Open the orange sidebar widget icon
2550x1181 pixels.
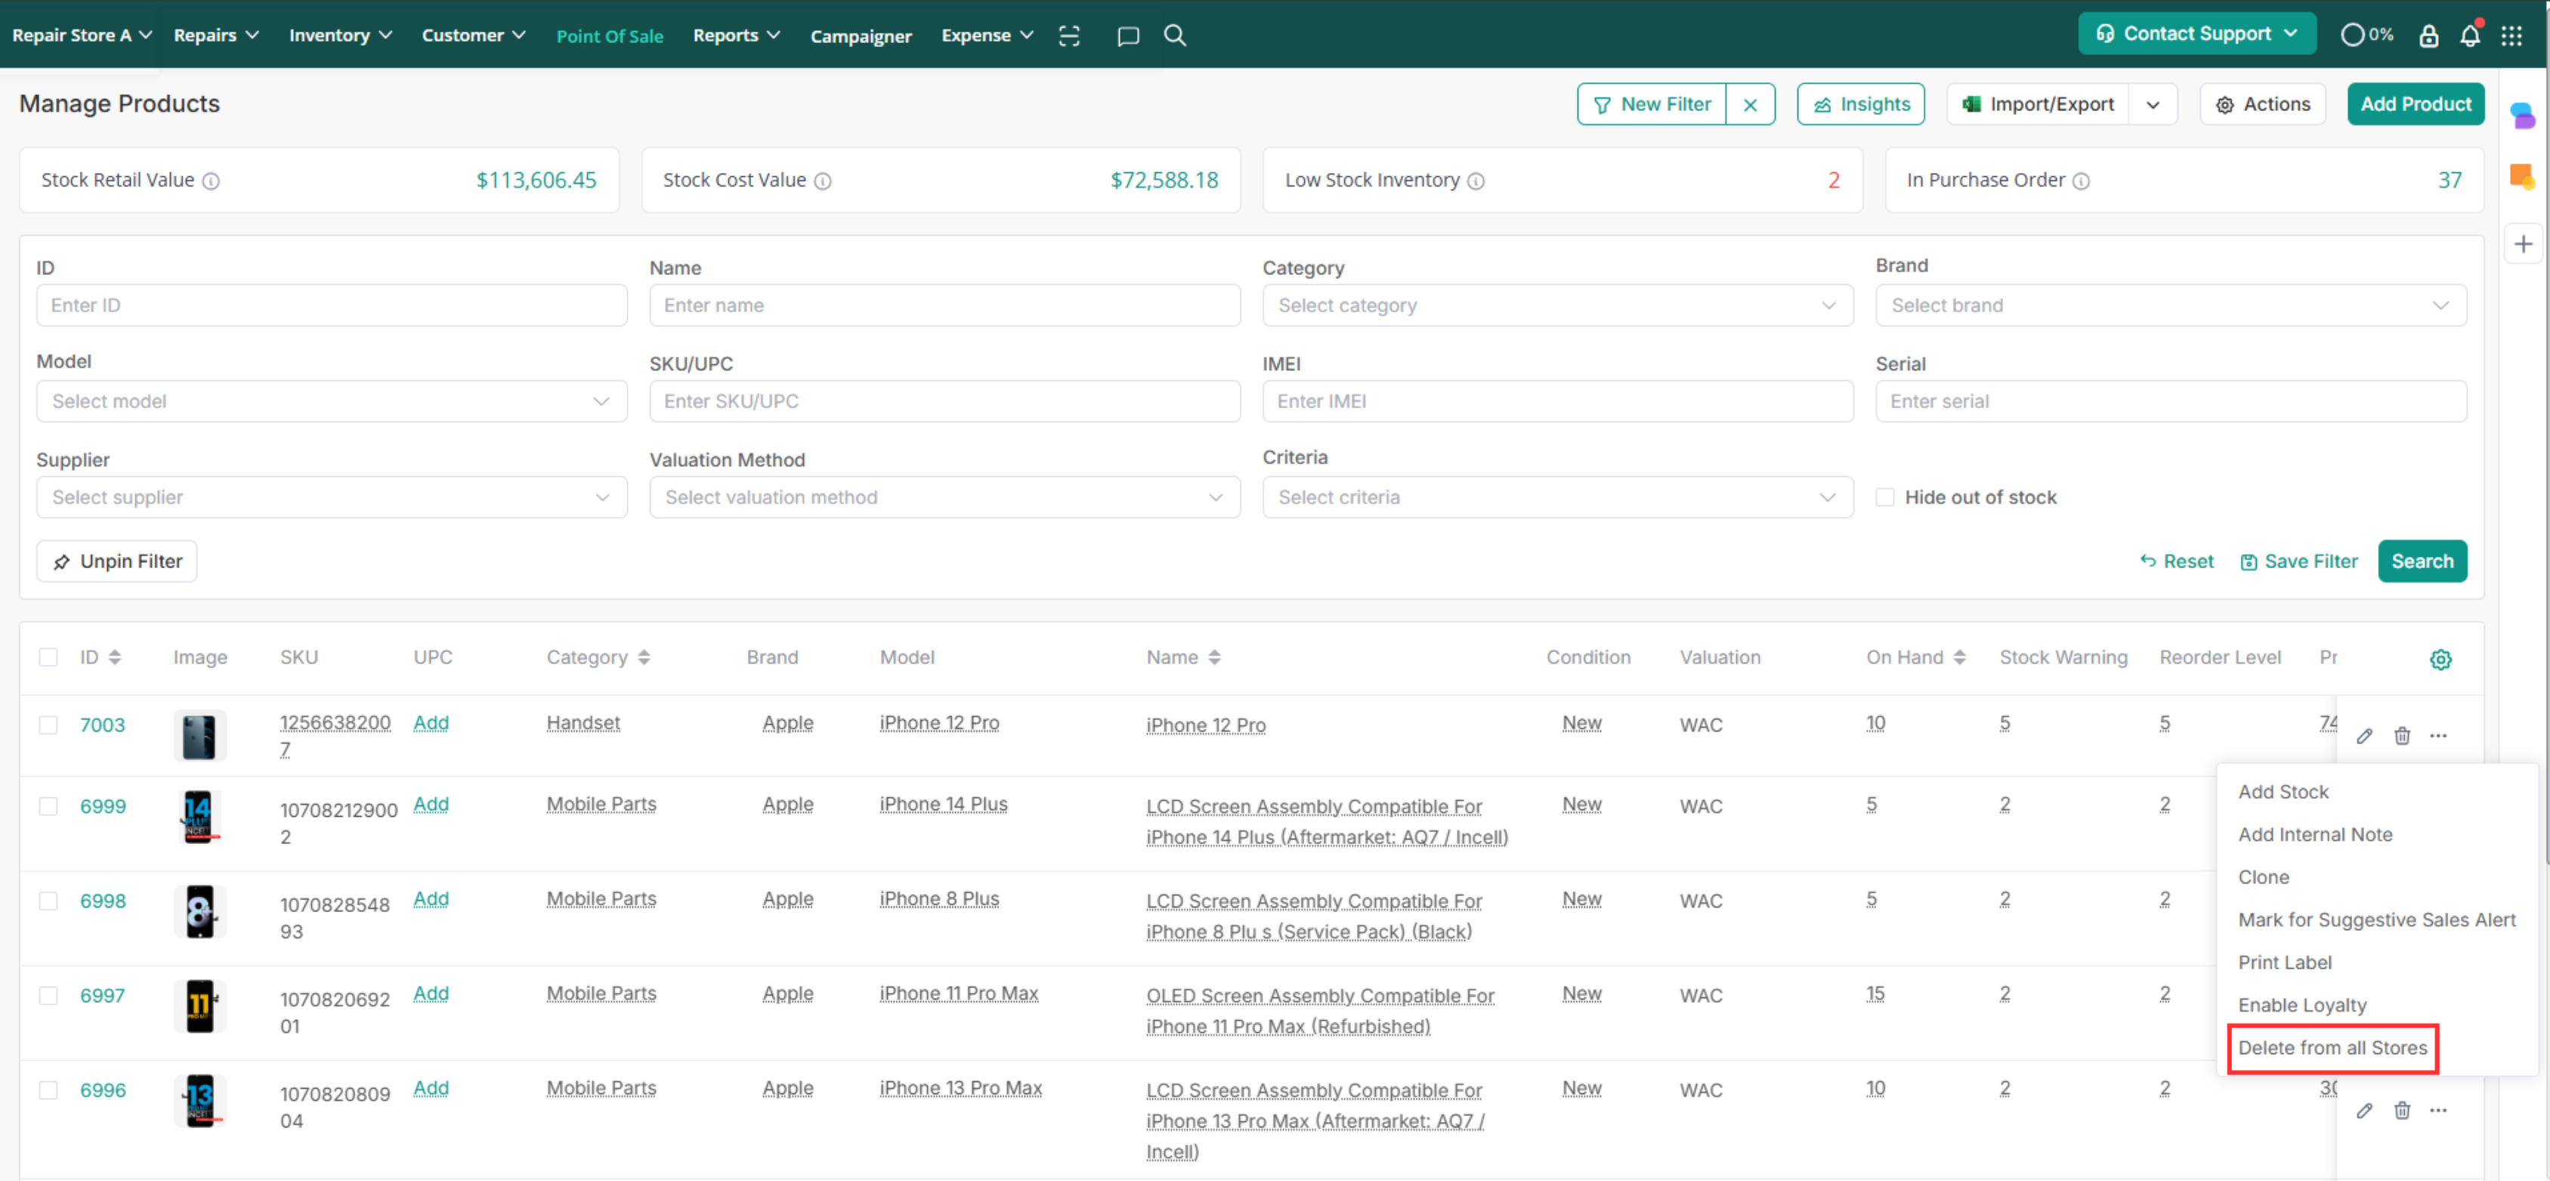(2522, 178)
